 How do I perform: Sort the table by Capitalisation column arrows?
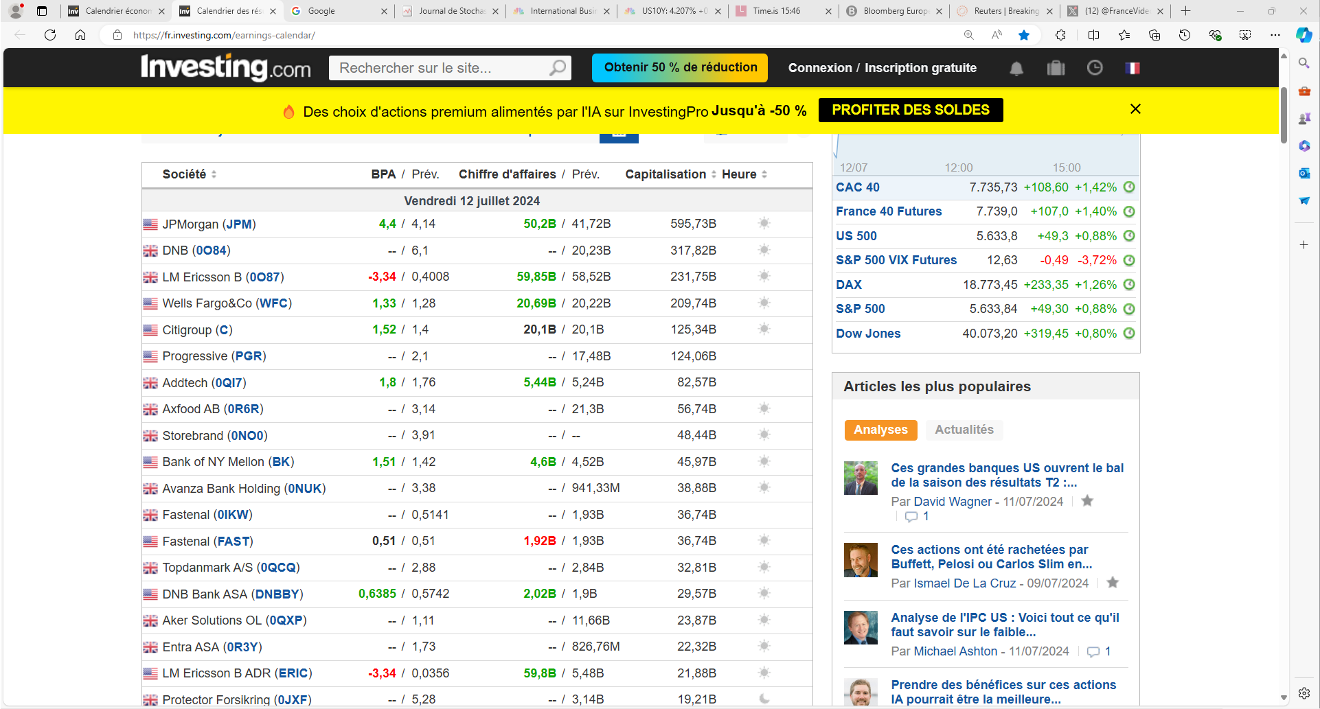click(714, 174)
